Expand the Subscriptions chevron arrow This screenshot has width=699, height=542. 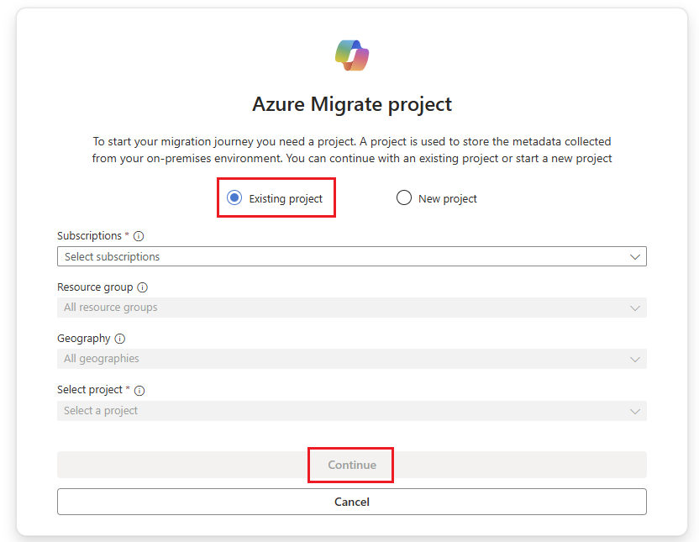click(635, 257)
